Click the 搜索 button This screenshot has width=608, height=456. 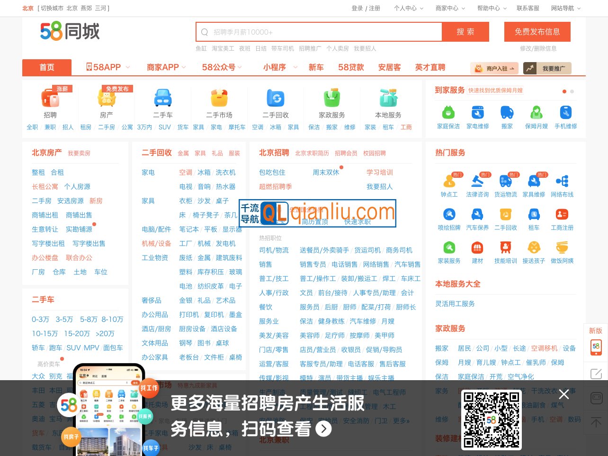(465, 32)
